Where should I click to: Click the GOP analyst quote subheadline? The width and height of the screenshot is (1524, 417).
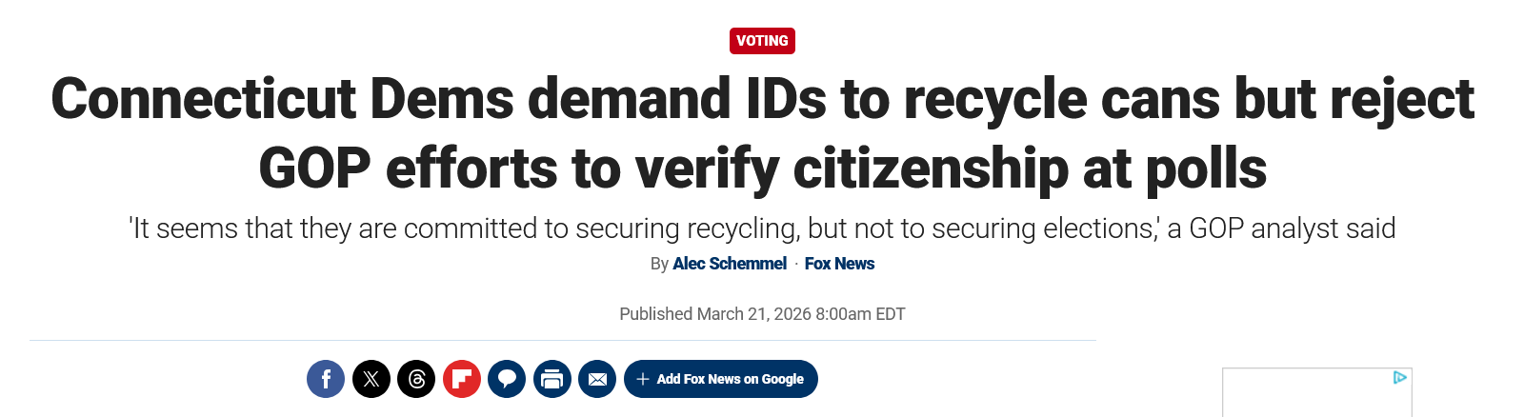pos(762,228)
